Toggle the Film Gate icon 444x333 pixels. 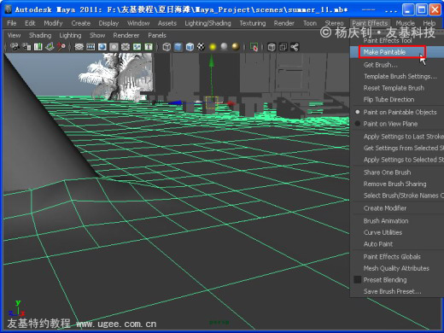[x=91, y=47]
